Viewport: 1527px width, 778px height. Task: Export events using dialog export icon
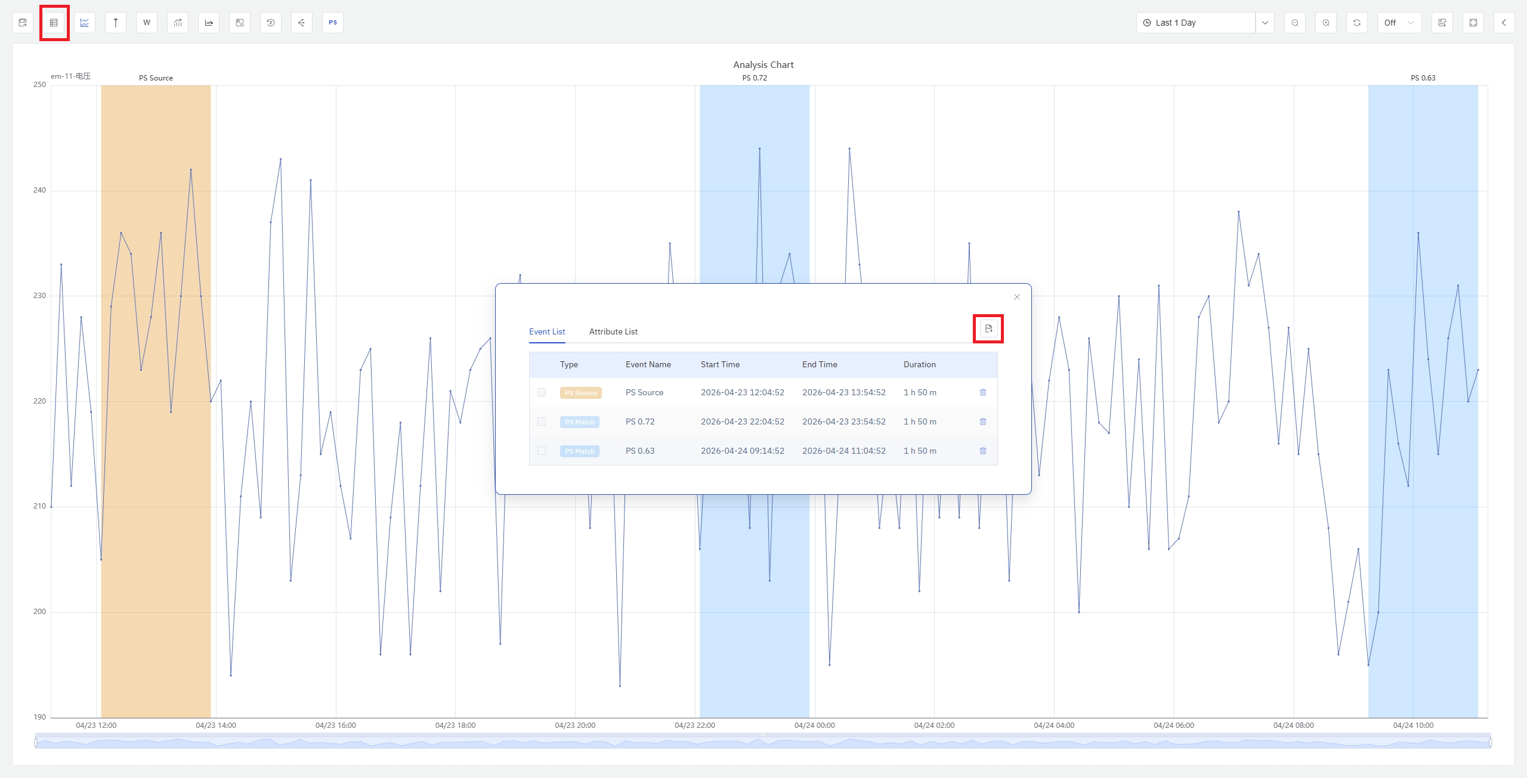[x=988, y=328]
